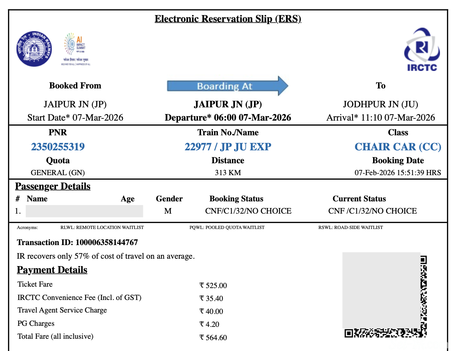
Task: Click the Transaction ID number
Action: pyautogui.click(x=106, y=243)
